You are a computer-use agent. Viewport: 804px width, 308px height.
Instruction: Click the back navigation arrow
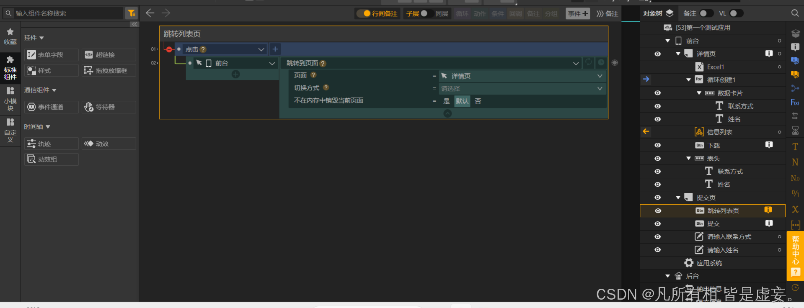(x=150, y=13)
